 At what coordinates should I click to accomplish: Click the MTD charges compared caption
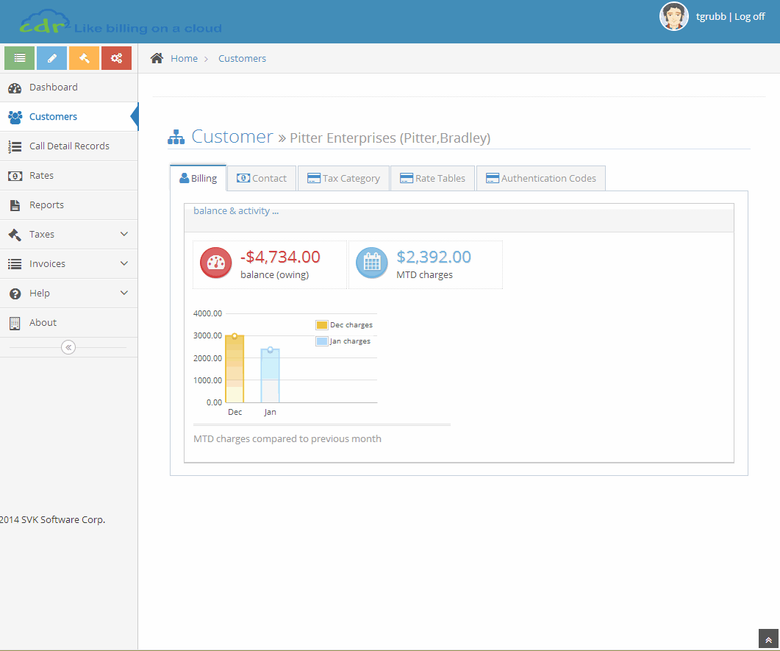click(x=287, y=439)
